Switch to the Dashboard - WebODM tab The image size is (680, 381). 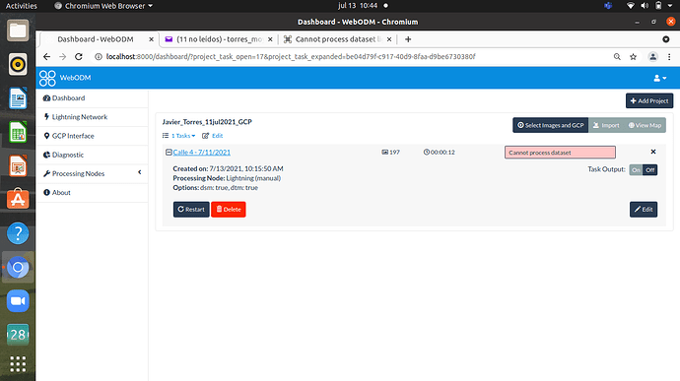[x=100, y=39]
